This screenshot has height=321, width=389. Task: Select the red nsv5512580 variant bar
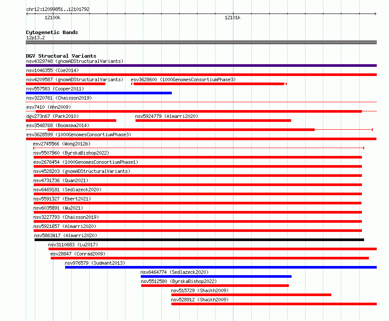(215, 286)
